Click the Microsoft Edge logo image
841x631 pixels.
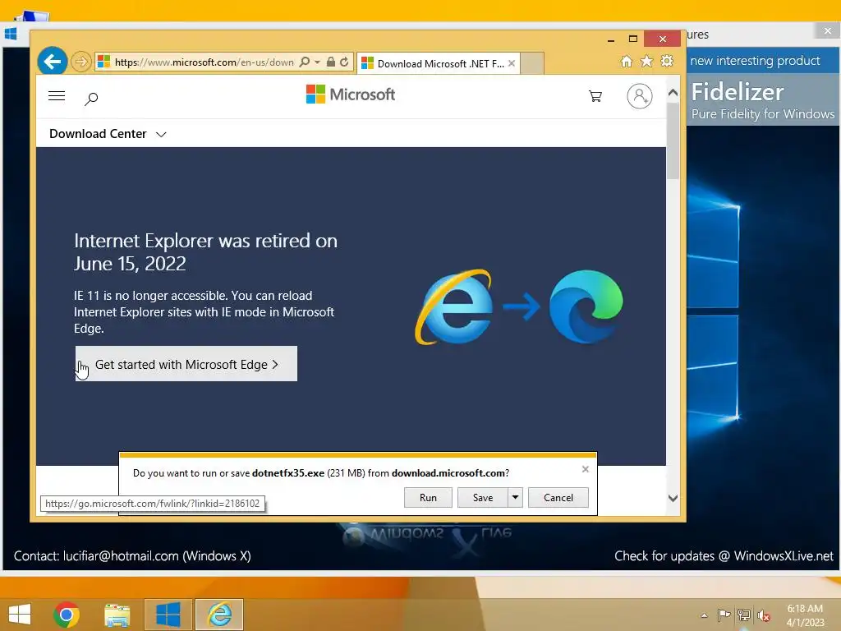(x=586, y=306)
